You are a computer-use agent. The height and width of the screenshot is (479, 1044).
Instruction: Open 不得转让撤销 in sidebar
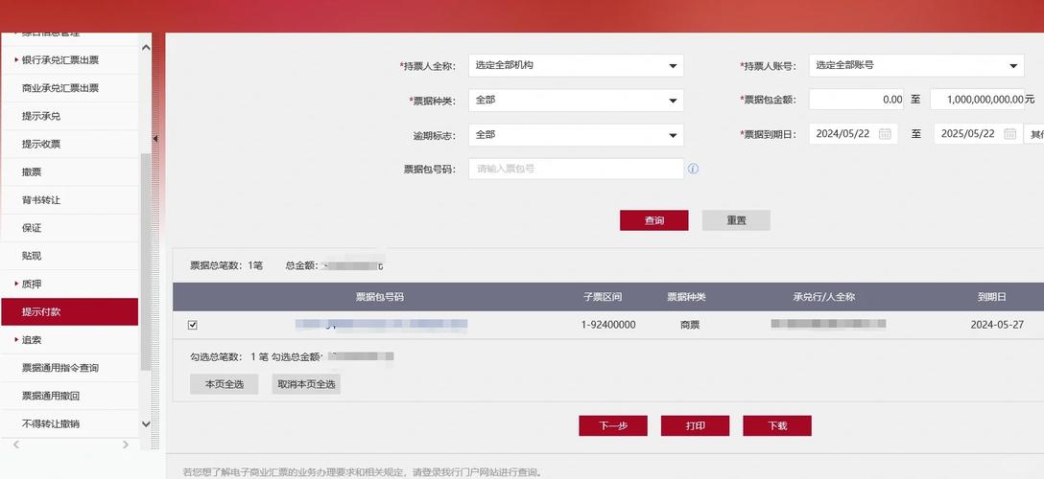coord(51,423)
